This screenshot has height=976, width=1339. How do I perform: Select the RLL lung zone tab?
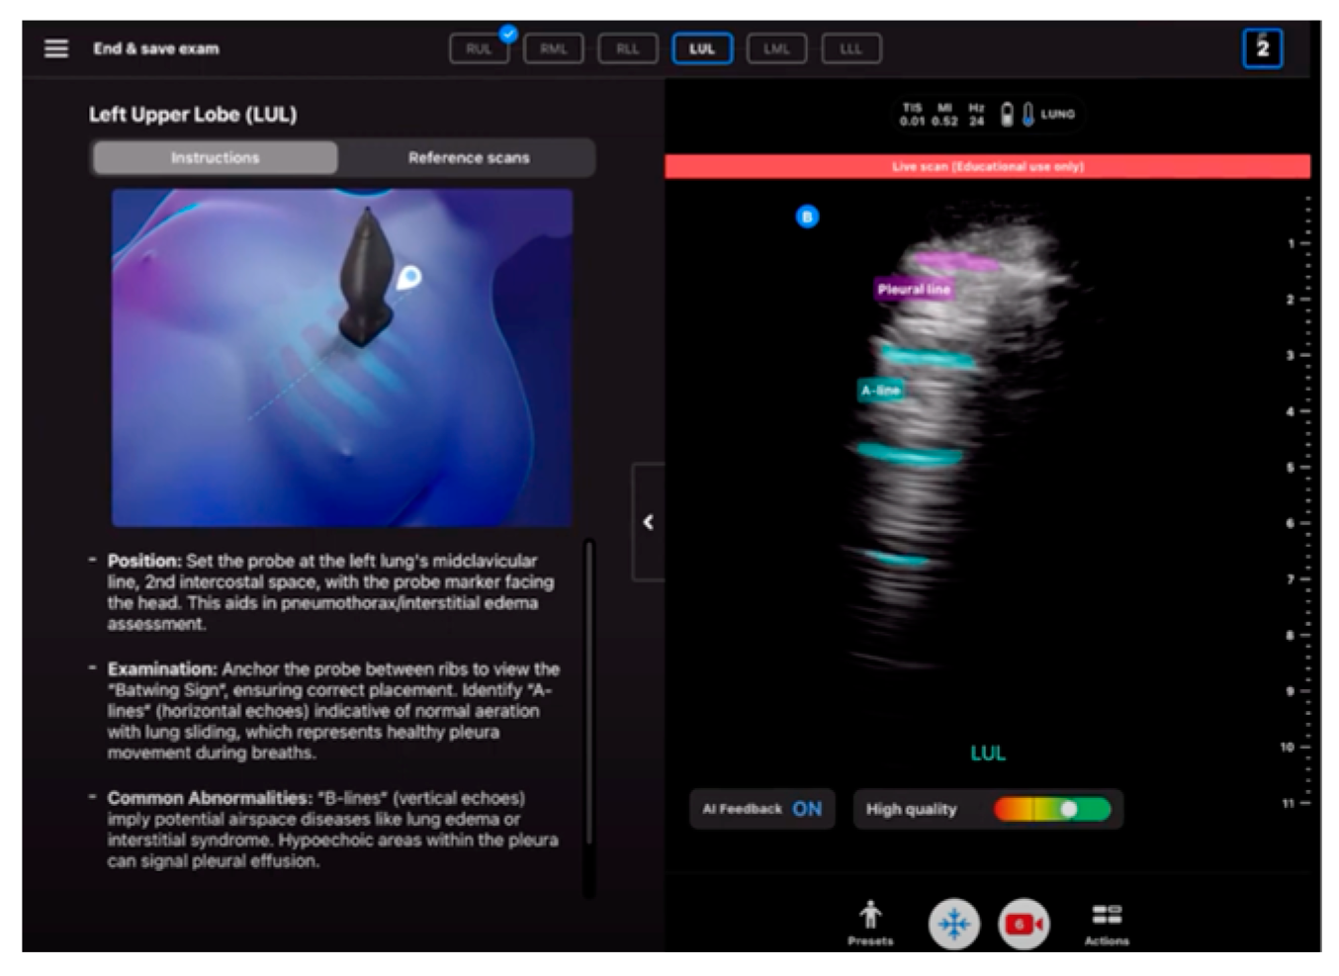[628, 48]
